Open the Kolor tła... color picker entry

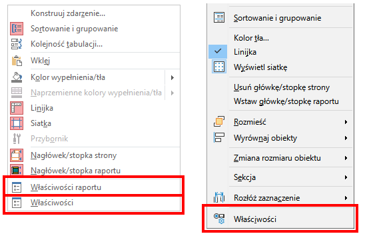[x=251, y=38]
